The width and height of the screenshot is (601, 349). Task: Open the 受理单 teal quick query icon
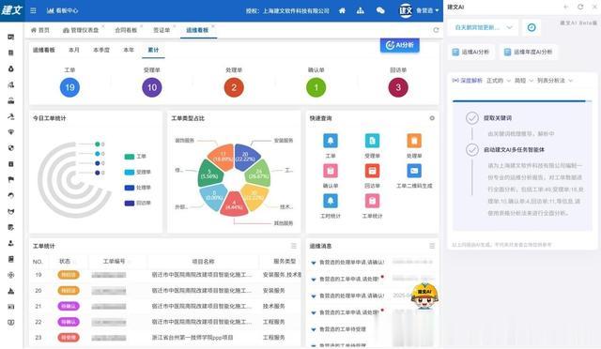click(x=372, y=141)
